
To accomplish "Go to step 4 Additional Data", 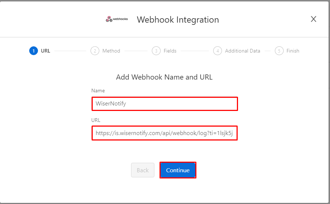I will point(237,51).
